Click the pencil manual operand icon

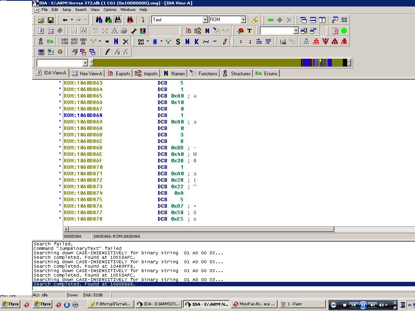tap(225, 42)
